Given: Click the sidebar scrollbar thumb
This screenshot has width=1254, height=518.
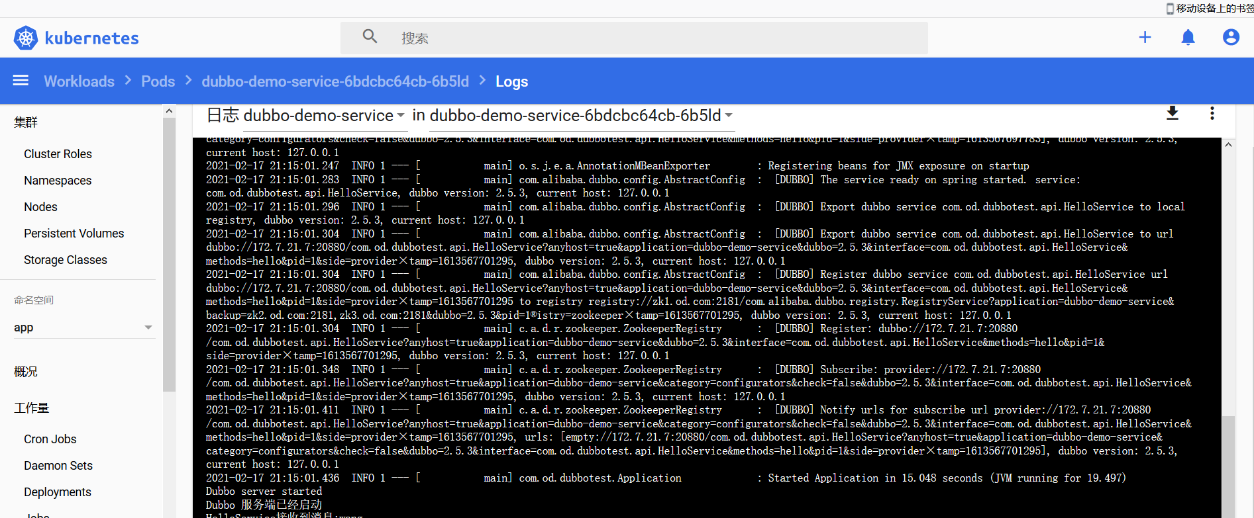Looking at the screenshot, I should [169, 255].
